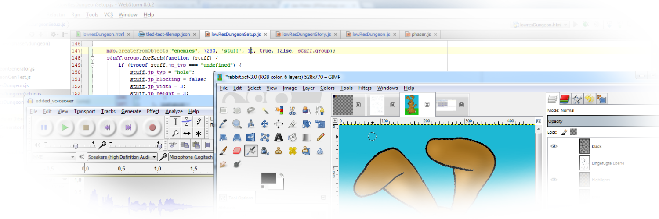This screenshot has height=219, width=659.
Task: Select the Blur/Sharpen droplet tool
Action: [320, 151]
